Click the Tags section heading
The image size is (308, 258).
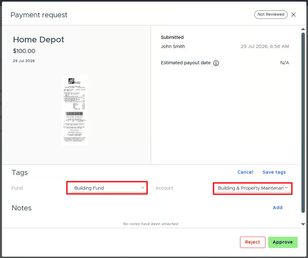pos(20,172)
